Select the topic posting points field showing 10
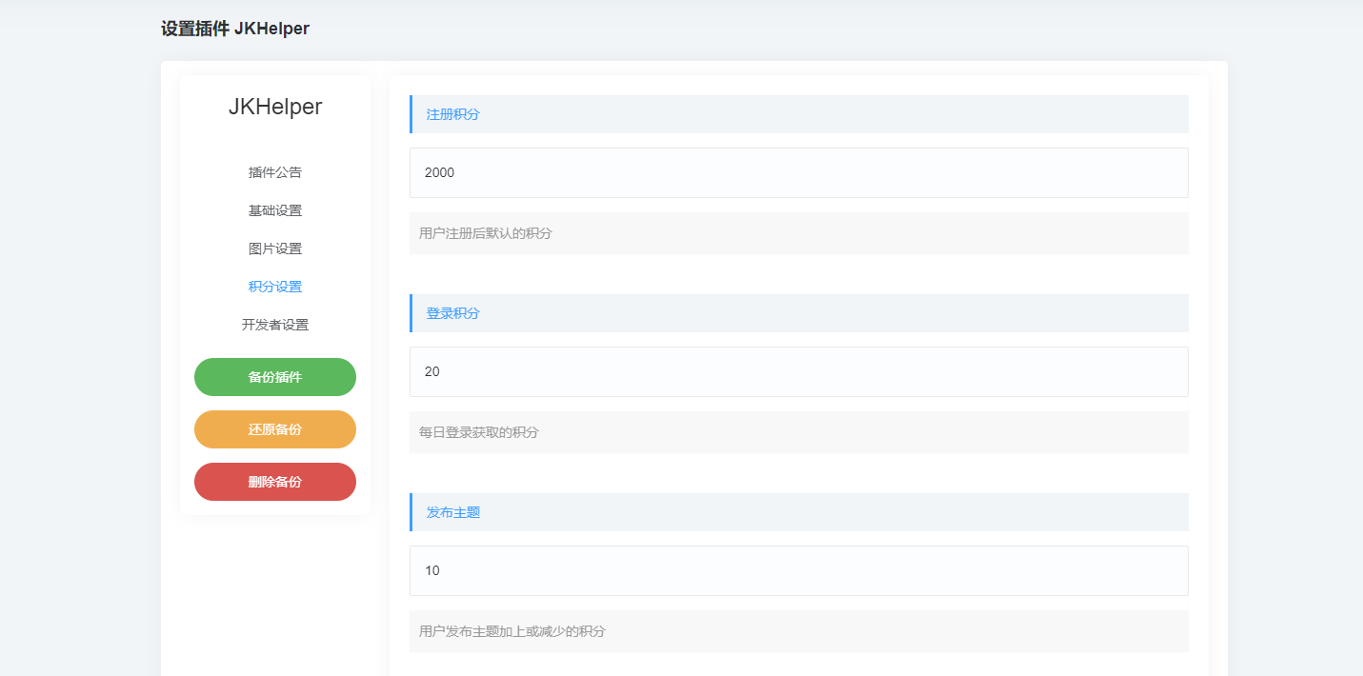The height and width of the screenshot is (676, 1363). pos(798,570)
